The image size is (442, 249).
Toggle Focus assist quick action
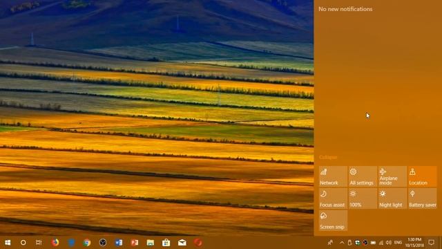(x=333, y=199)
